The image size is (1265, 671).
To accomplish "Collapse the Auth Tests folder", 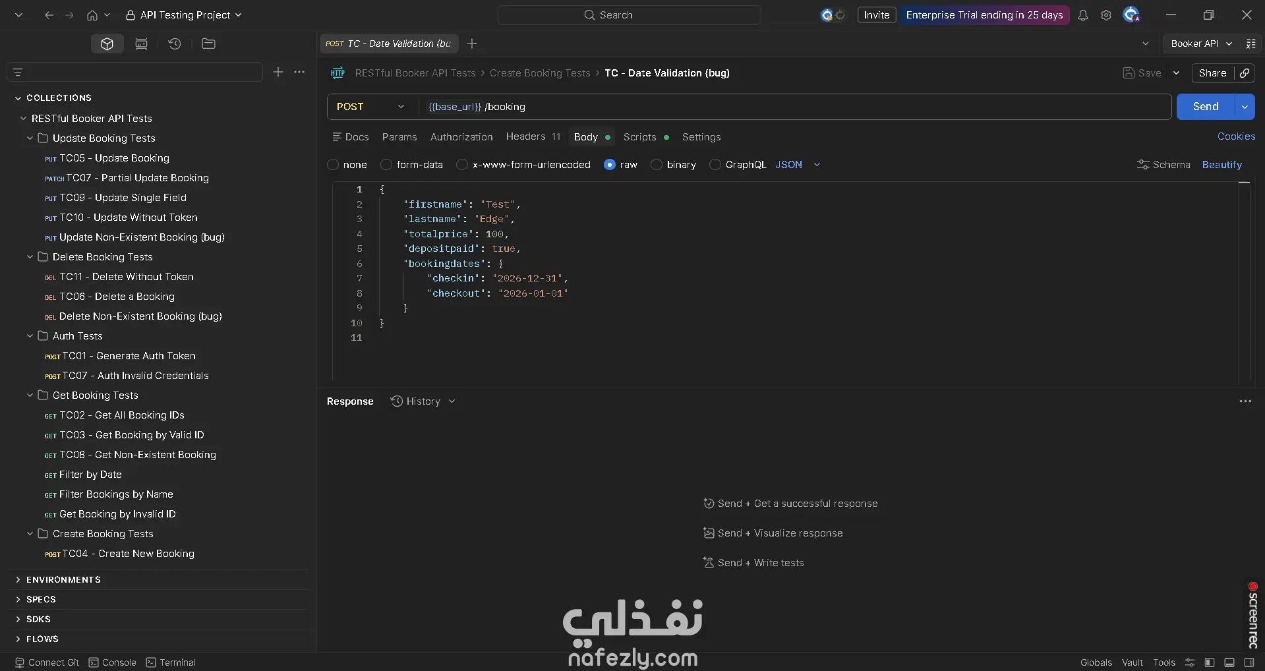I will coord(30,336).
